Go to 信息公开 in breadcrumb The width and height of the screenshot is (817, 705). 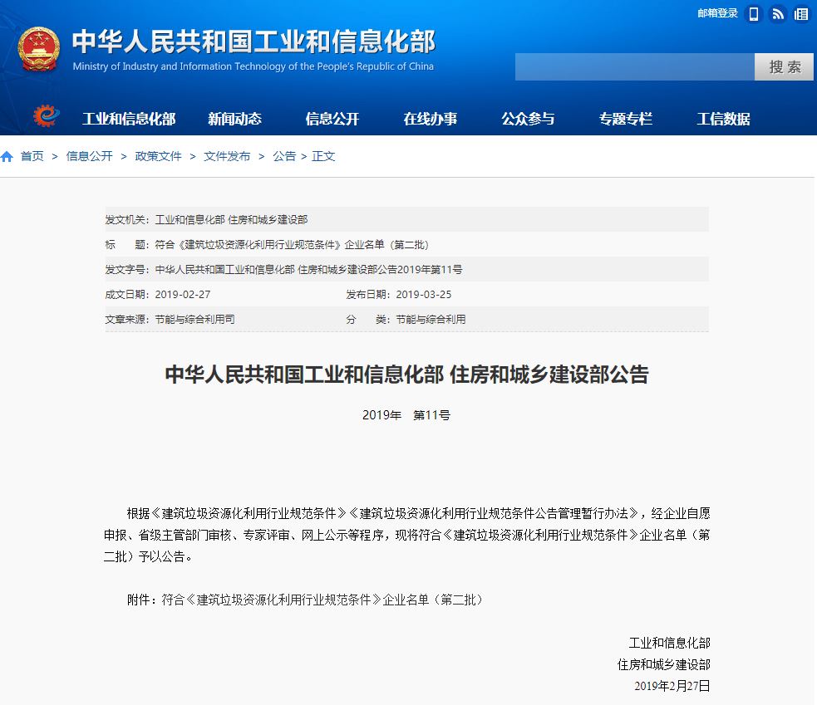[89, 156]
